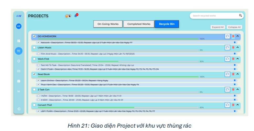Collapse the DO HOMEWORK row chevron
The width and height of the screenshot is (254, 131).
pos(238,36)
